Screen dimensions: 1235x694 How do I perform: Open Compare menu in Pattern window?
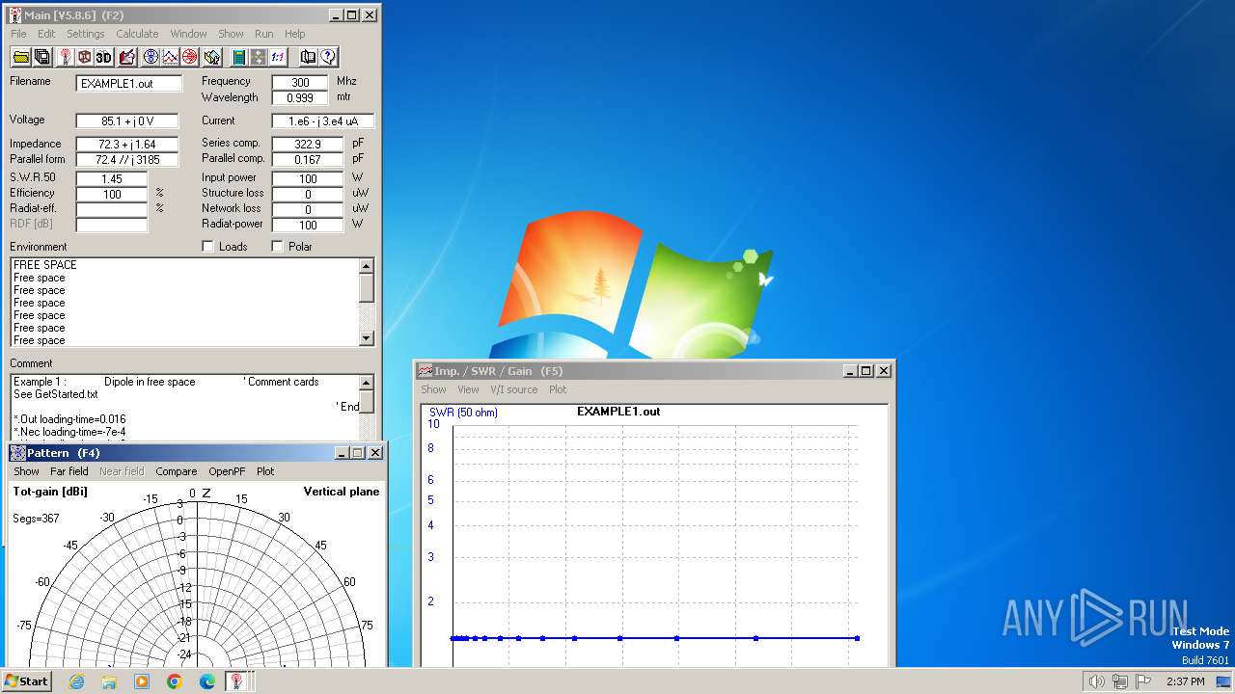pyautogui.click(x=177, y=471)
